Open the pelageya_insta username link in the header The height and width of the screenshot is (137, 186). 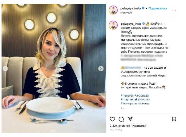point(130,8)
